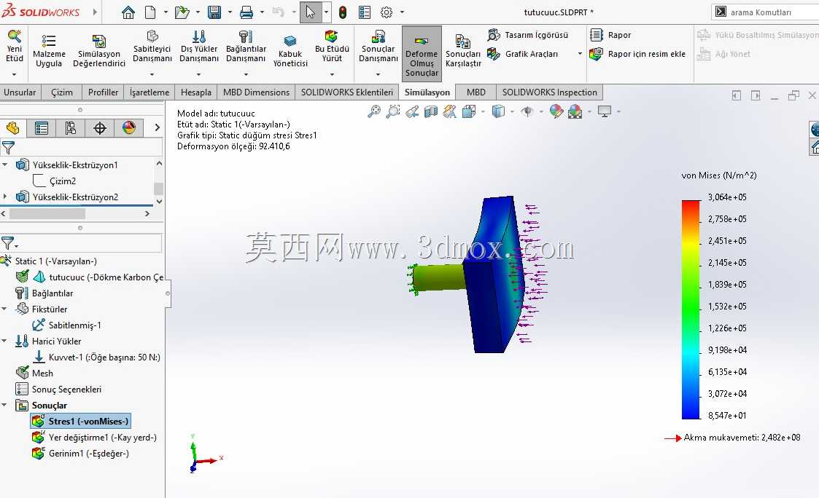Click Zoom to Fit magnifier icon
819x498 pixels.
pyautogui.click(x=374, y=111)
